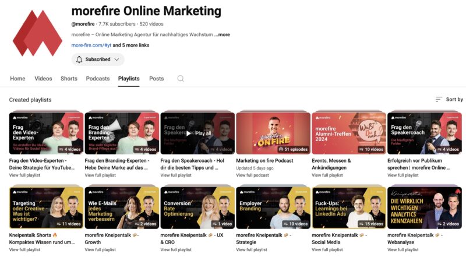Switch to the Videos tab
466x257 pixels.
click(43, 79)
